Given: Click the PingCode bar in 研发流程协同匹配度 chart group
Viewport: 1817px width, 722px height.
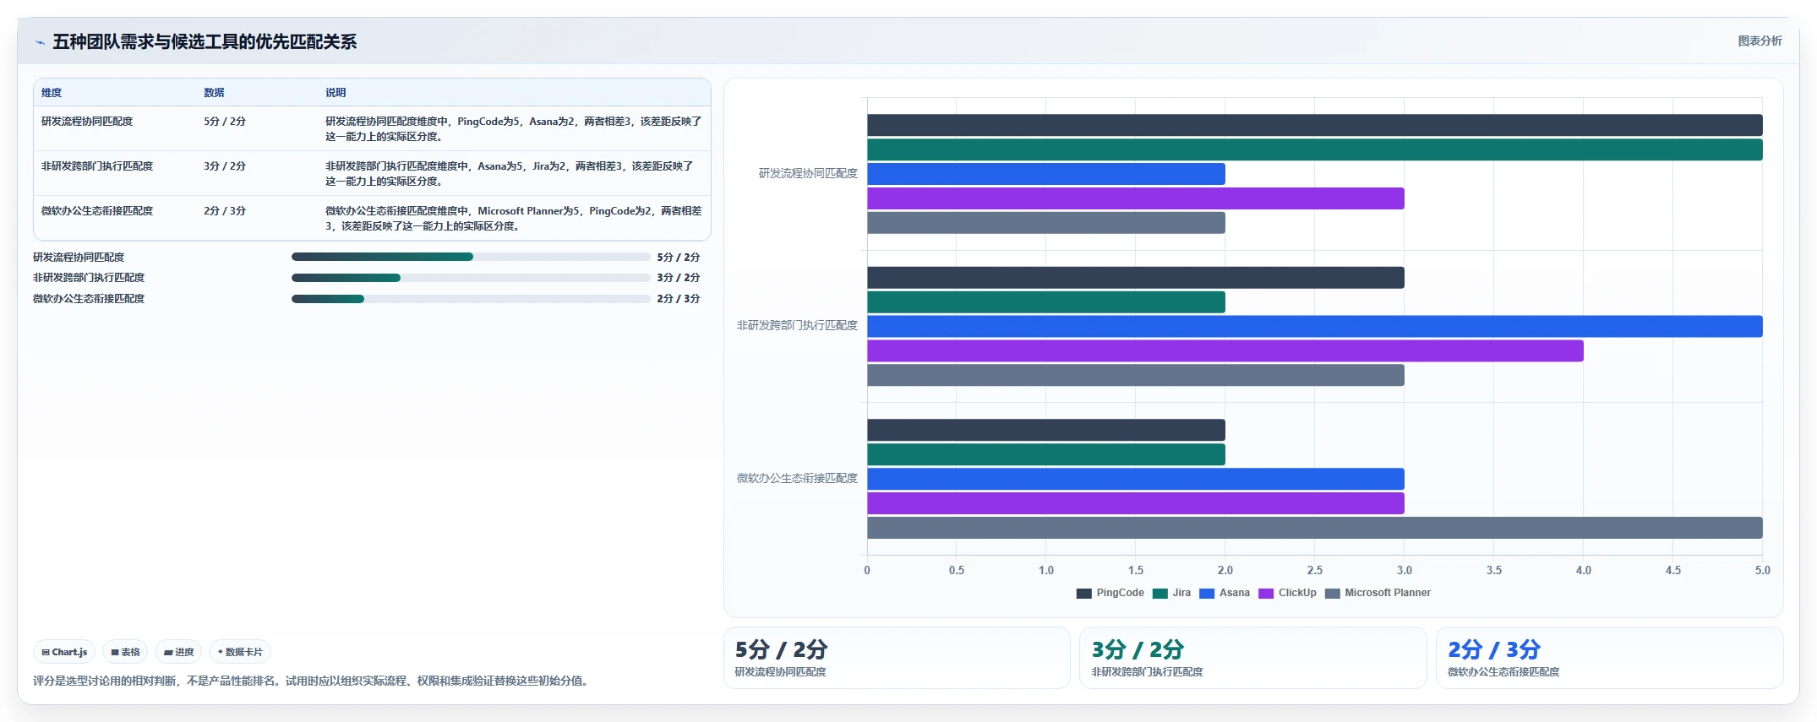Looking at the screenshot, I should click(1315, 125).
